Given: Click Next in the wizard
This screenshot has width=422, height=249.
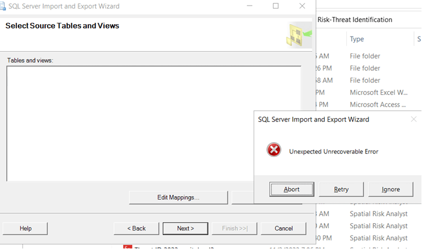Looking at the screenshot, I should [185, 228].
